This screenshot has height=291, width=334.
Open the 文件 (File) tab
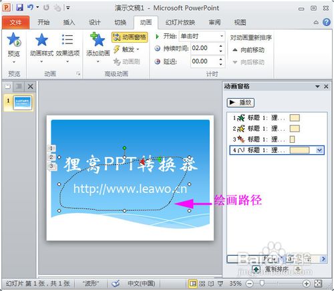click(15, 22)
